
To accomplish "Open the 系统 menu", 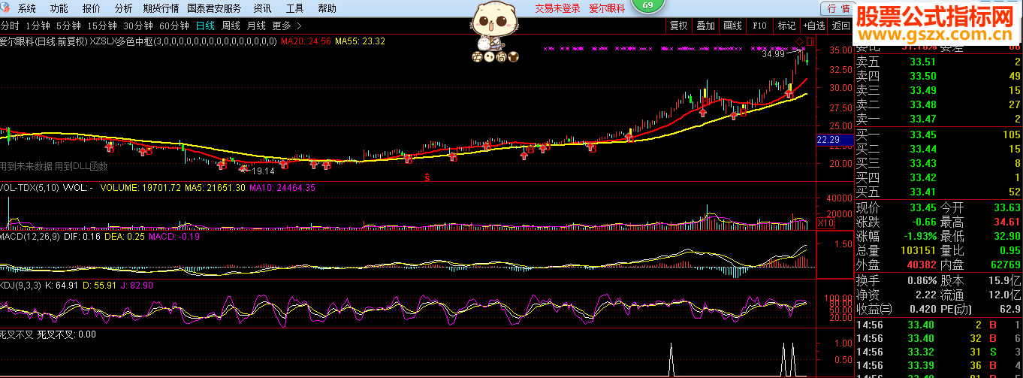I will click(26, 8).
